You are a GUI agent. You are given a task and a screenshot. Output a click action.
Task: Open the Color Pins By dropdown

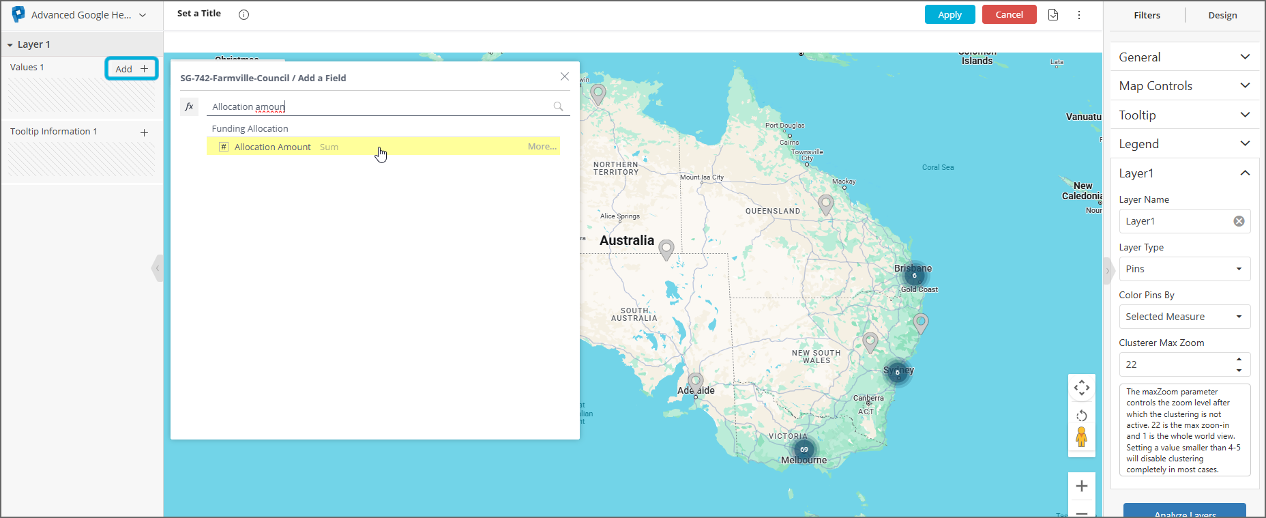pyautogui.click(x=1184, y=317)
